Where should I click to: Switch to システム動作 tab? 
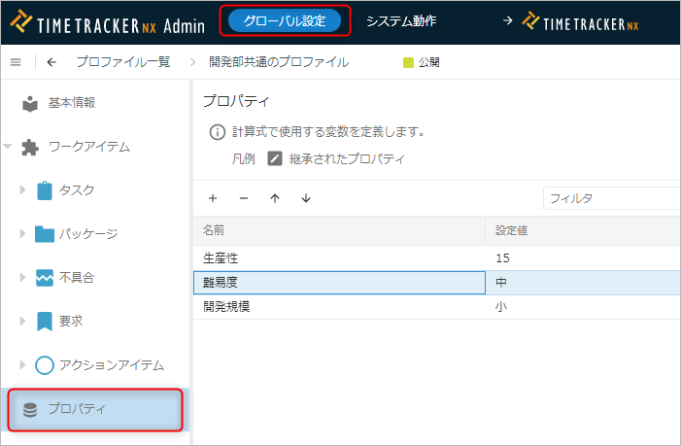click(401, 20)
